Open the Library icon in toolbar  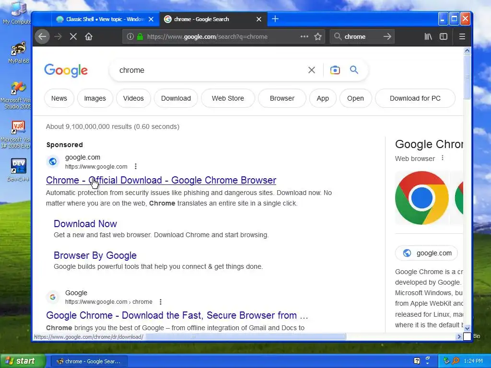[428, 36]
